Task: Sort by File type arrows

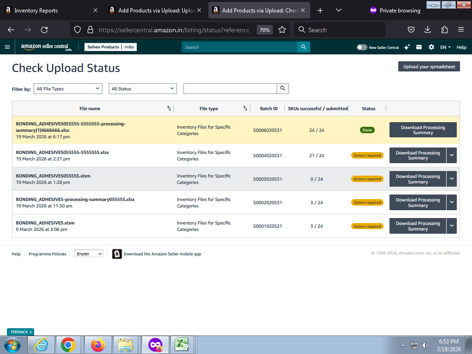Action: pos(245,108)
